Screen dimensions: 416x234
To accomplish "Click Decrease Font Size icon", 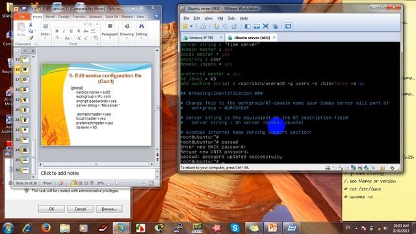I will (x=86, y=38).
